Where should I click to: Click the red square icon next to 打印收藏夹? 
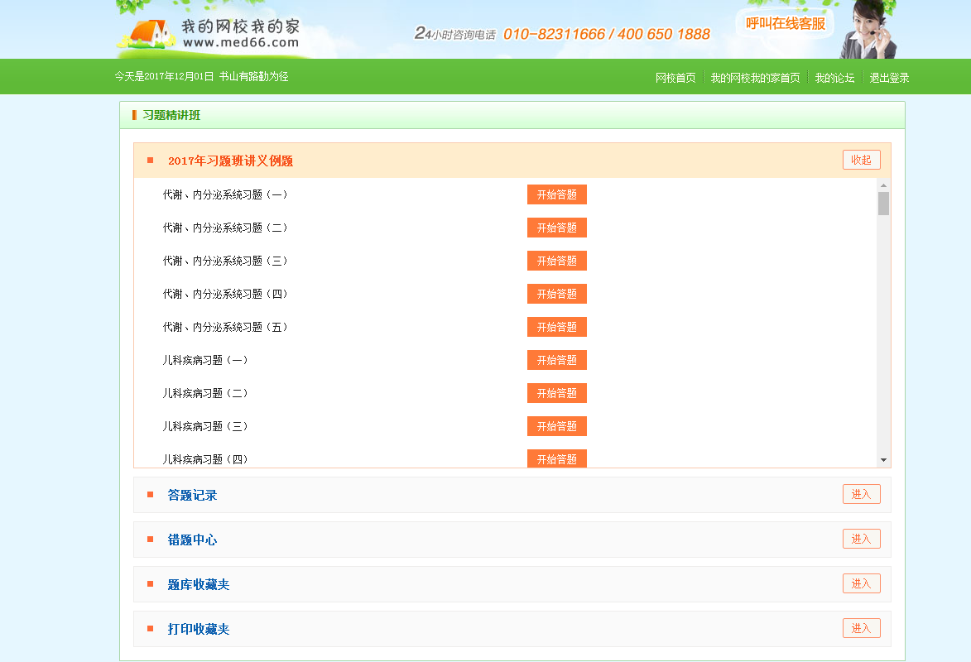pyautogui.click(x=151, y=628)
